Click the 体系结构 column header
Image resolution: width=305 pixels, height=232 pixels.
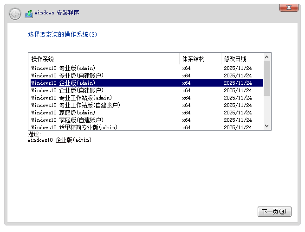click(x=200, y=59)
